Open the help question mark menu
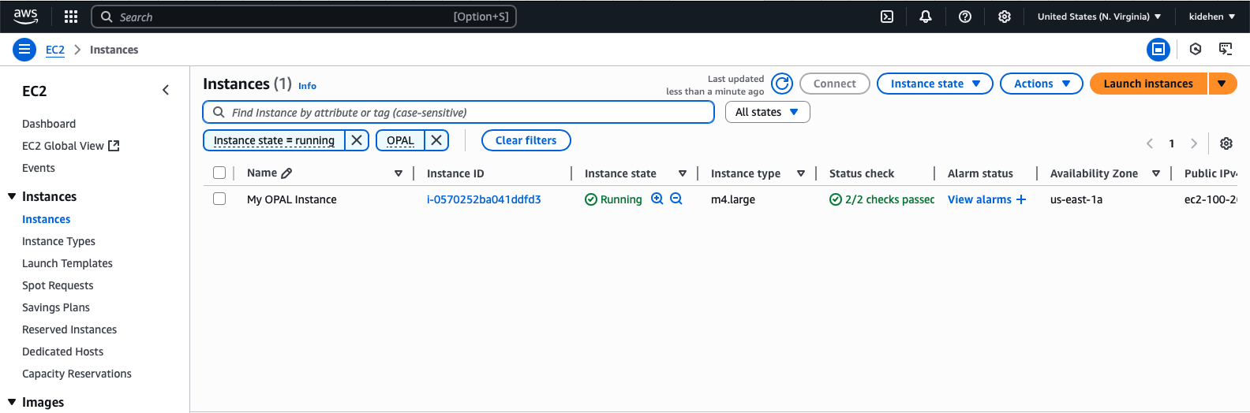 click(x=965, y=17)
